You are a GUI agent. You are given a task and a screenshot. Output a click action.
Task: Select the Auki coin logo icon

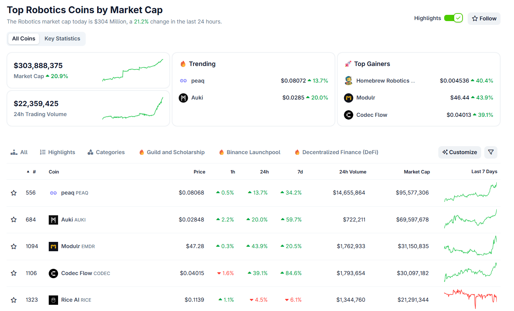point(53,219)
